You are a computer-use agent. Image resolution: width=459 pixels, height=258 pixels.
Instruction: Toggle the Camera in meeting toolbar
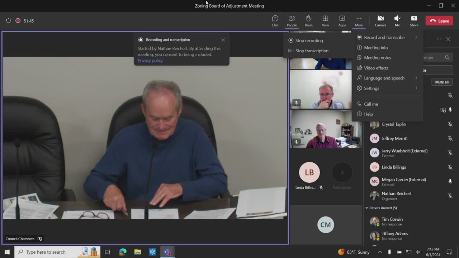(380, 21)
